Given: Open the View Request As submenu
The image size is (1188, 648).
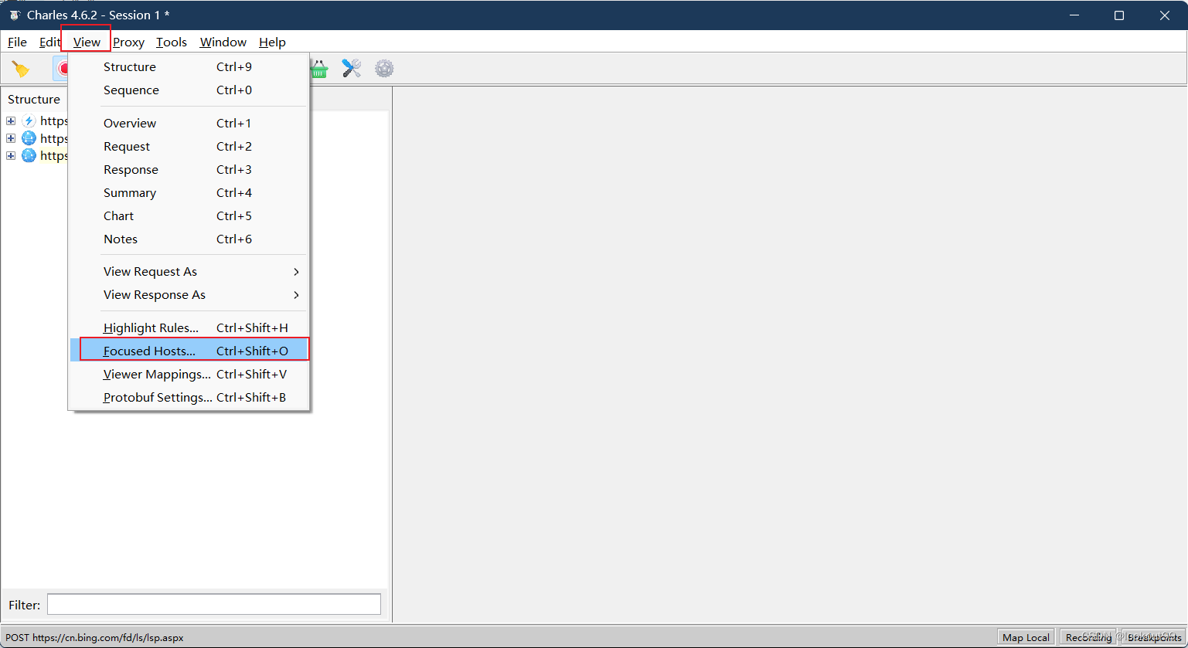Looking at the screenshot, I should pos(189,272).
